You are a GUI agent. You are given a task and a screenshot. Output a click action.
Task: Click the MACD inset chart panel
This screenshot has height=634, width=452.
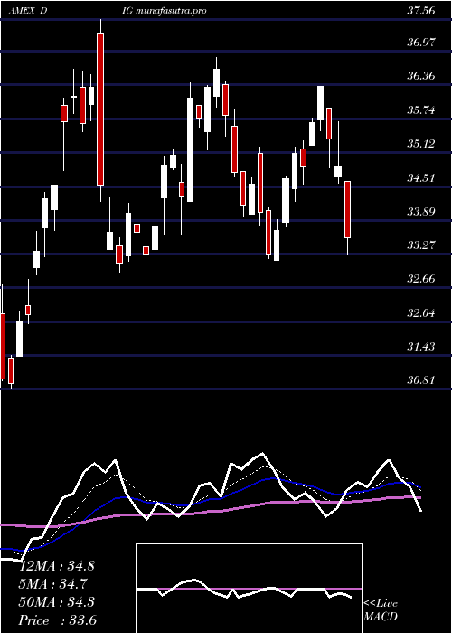coord(249,589)
